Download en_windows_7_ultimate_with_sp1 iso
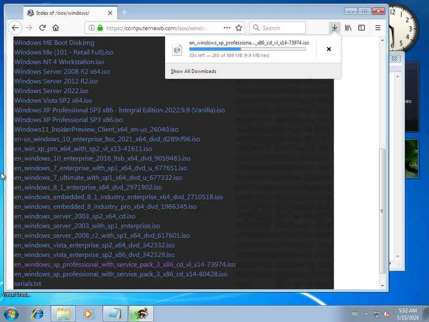The width and height of the screenshot is (429, 322). coord(98,178)
